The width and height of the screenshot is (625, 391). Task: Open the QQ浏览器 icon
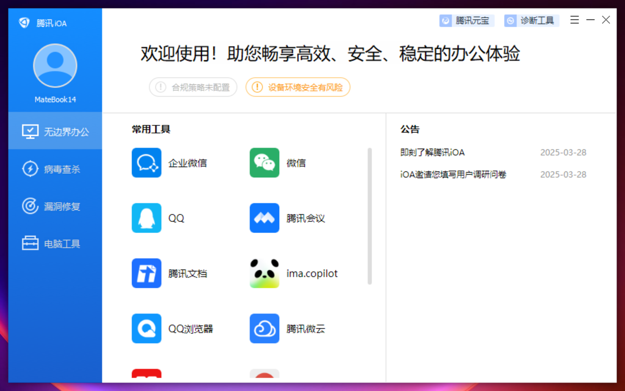[x=146, y=328]
